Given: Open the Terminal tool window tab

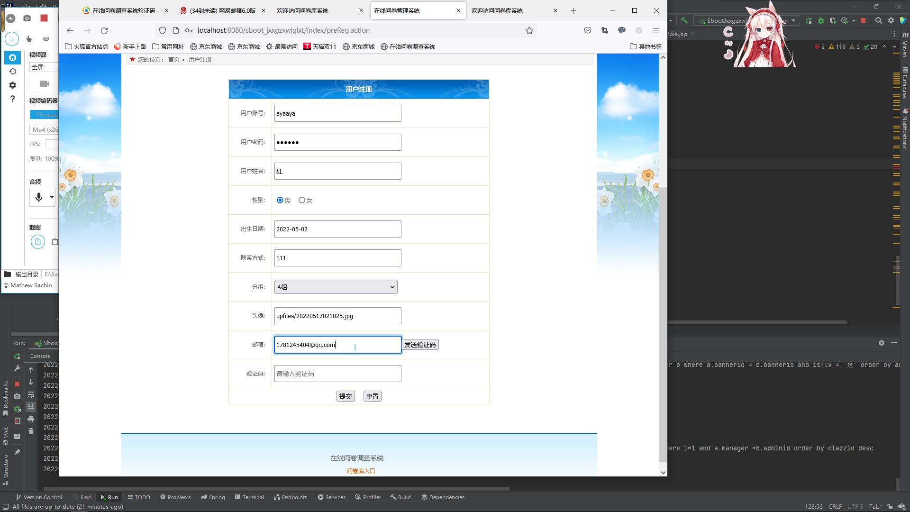Looking at the screenshot, I should (249, 497).
